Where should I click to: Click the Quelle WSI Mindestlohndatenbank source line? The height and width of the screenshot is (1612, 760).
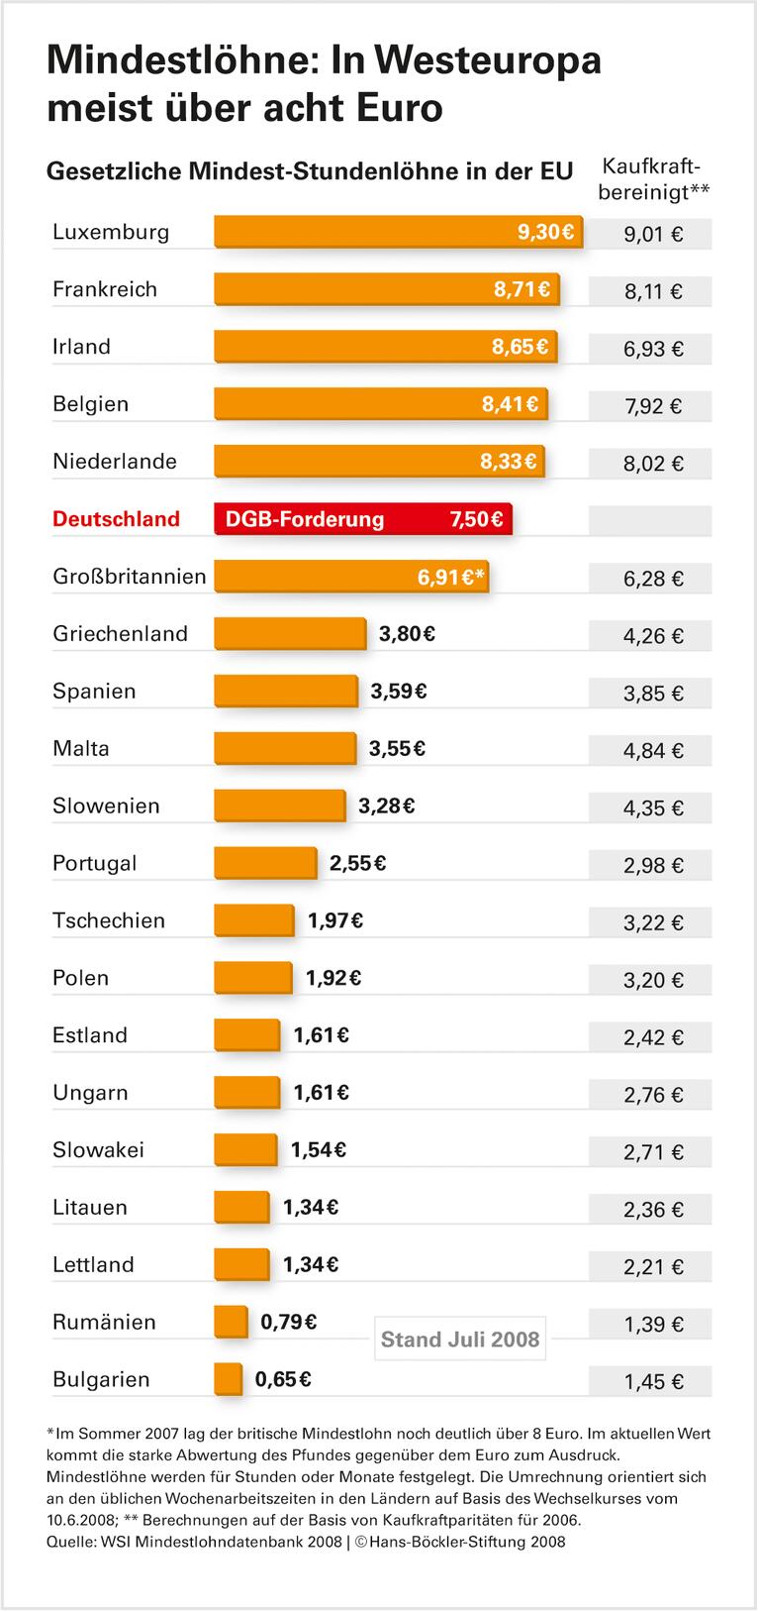[x=306, y=1542]
